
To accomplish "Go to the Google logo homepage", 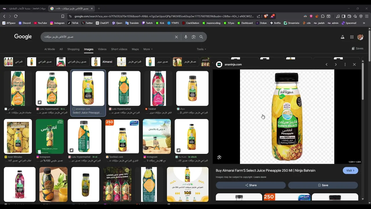I will (23, 37).
